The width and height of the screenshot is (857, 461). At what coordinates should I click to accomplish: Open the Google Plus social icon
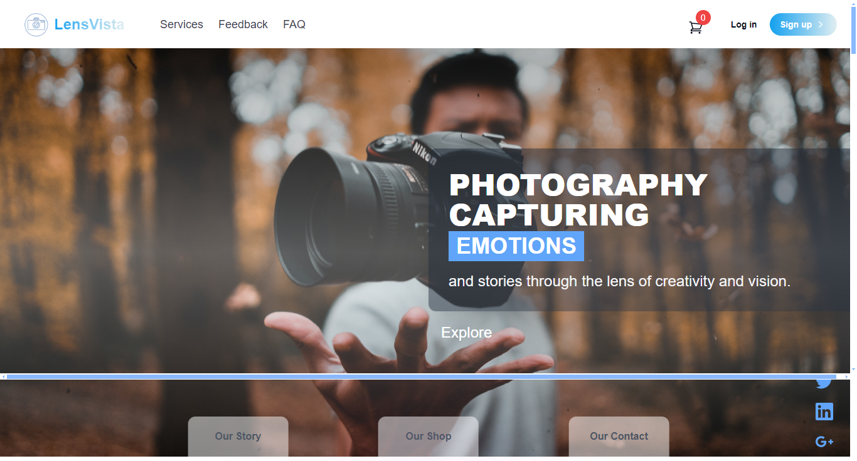pos(824,442)
